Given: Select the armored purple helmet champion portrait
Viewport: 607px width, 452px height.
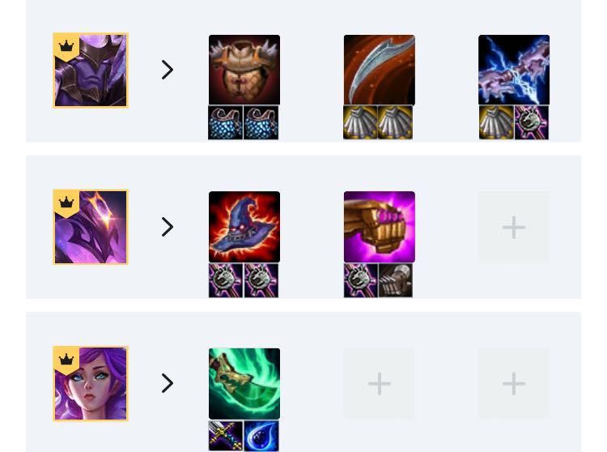Looking at the screenshot, I should pyautogui.click(x=91, y=70).
